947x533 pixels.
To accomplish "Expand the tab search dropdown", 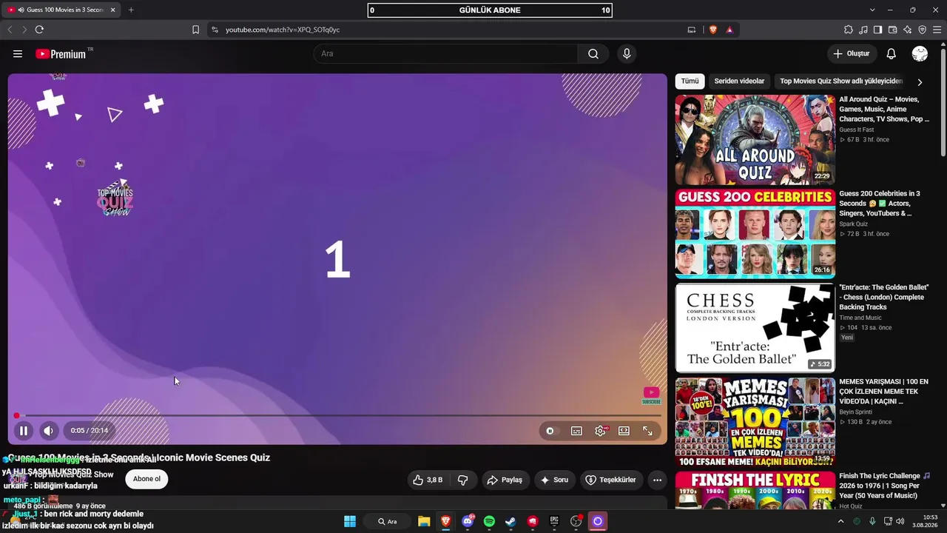I will [872, 10].
